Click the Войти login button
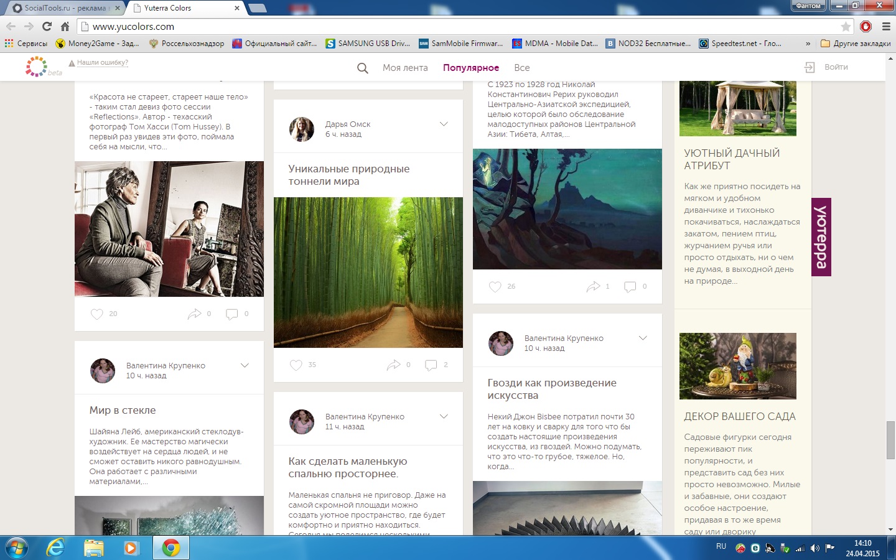896x560 pixels. (828, 67)
